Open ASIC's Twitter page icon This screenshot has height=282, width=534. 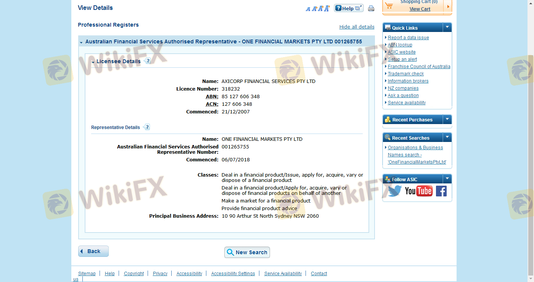coord(394,191)
